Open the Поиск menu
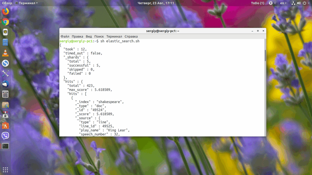This screenshot has height=175, width=312. click(99, 36)
